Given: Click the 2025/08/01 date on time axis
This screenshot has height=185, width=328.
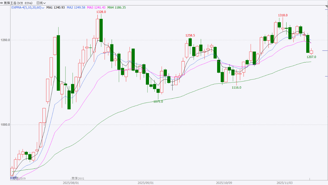Looking at the screenshot, I should tap(71, 183).
